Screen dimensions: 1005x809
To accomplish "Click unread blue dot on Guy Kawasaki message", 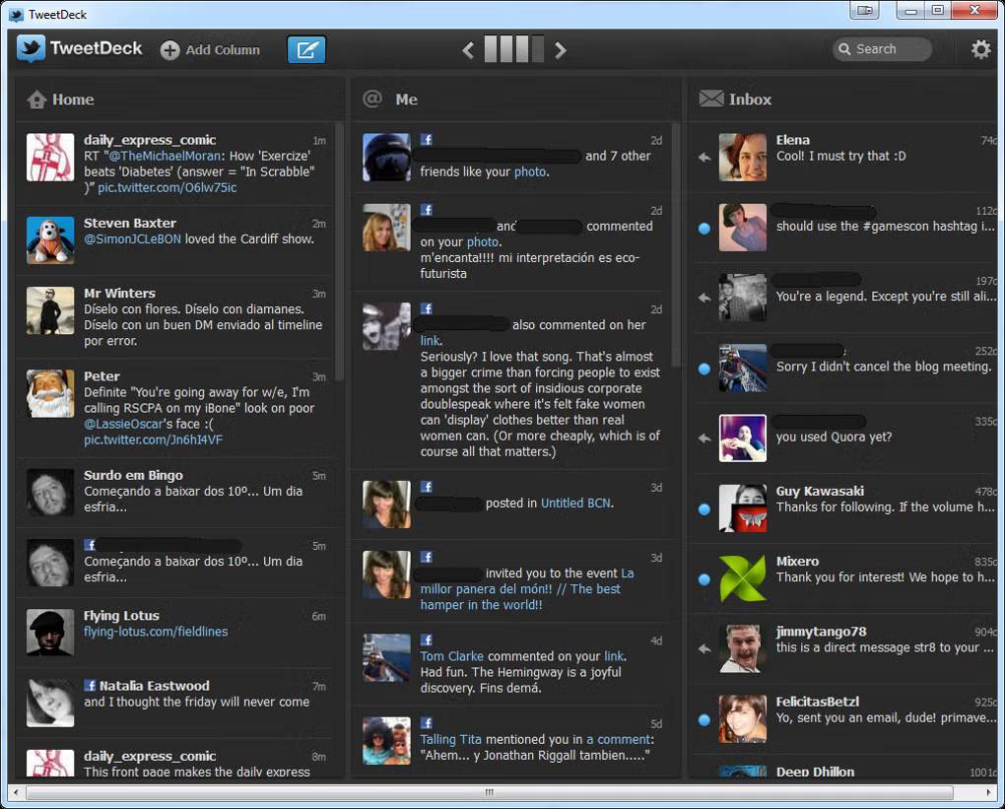I will [x=704, y=509].
